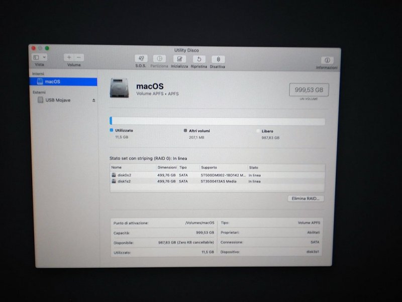402x302 pixels.
Task: Click the 999,53 GB capacity box
Action: [309, 90]
